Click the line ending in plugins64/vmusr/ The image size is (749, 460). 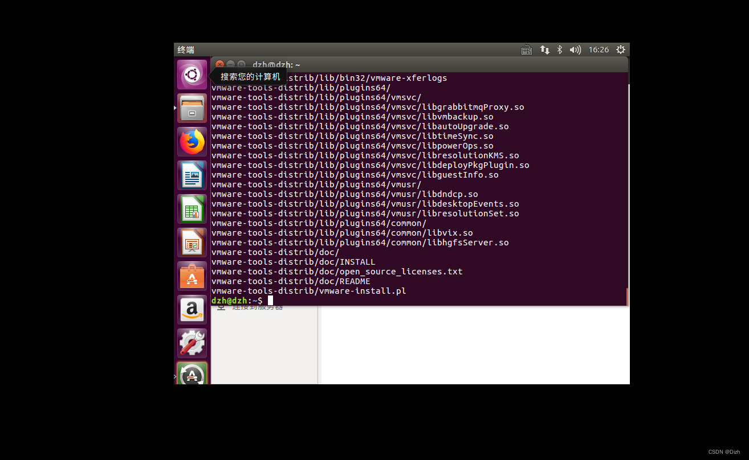[316, 184]
